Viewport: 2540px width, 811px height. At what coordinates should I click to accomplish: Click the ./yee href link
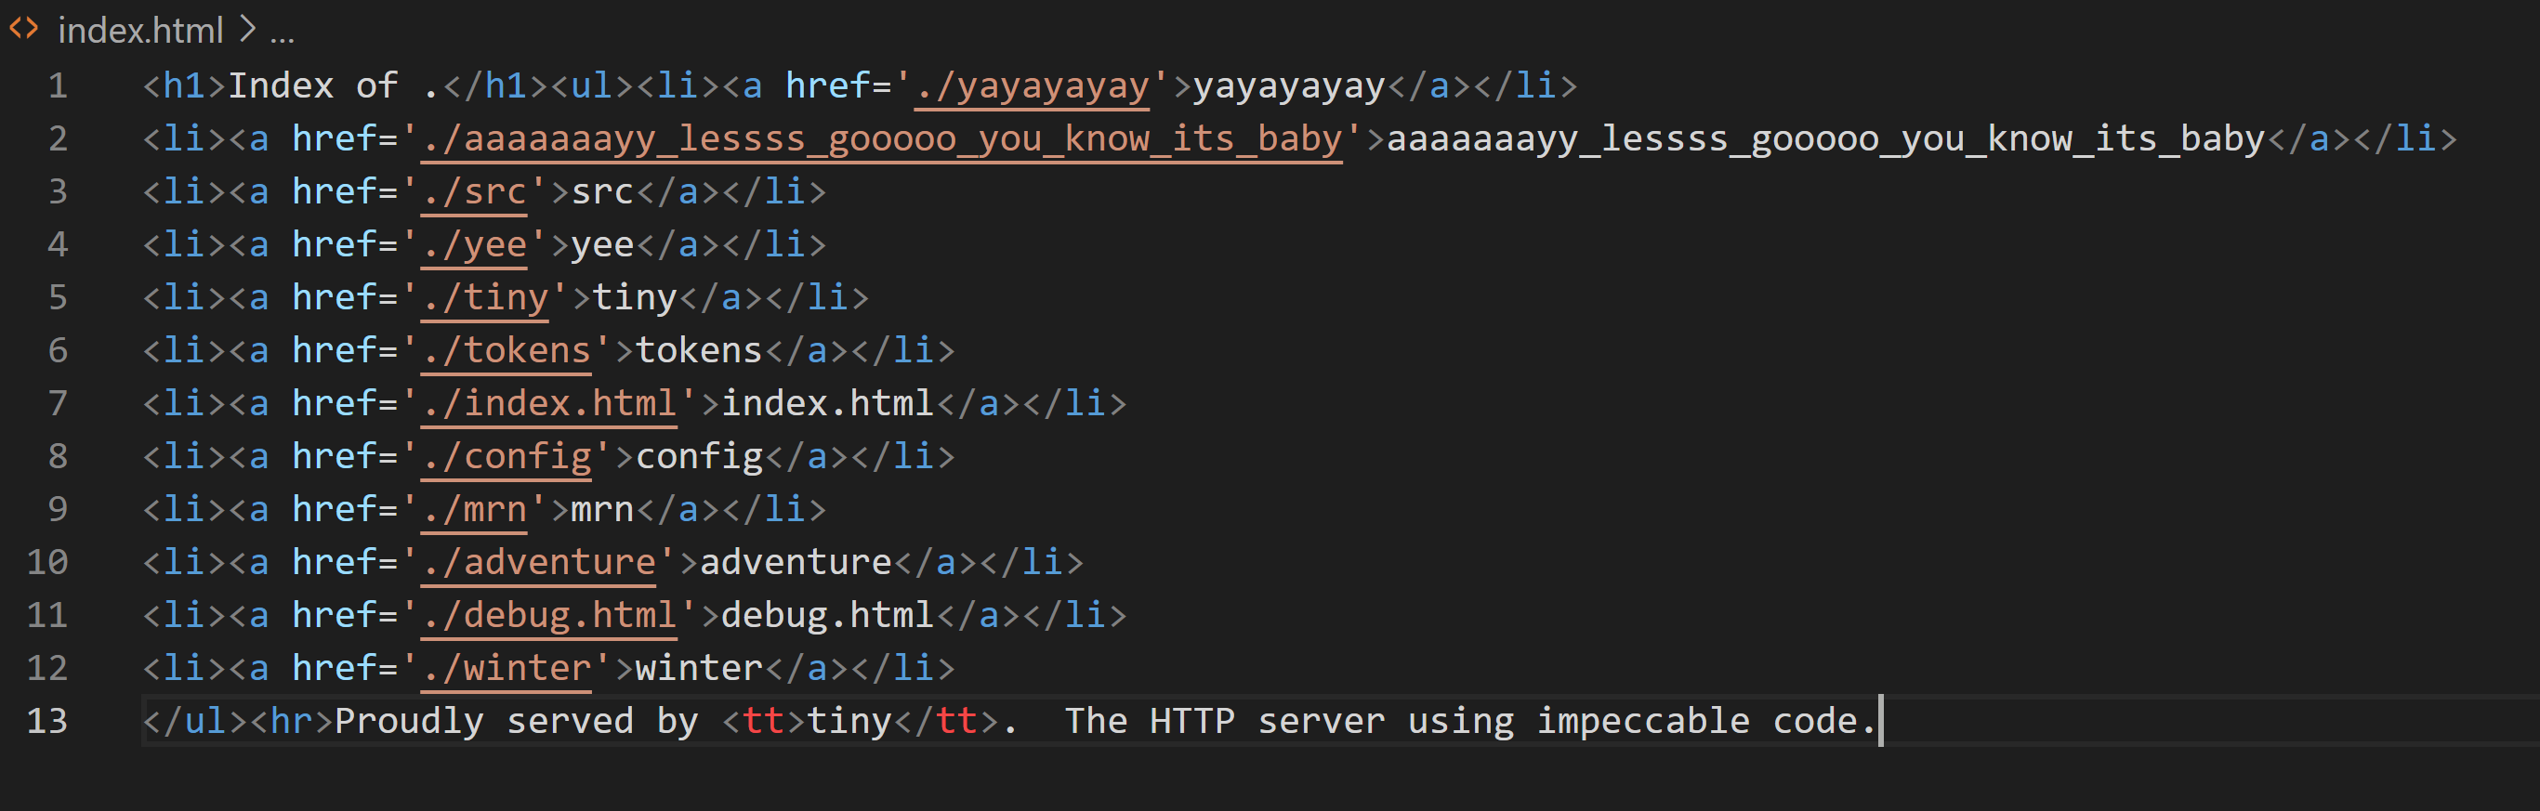click(x=475, y=245)
